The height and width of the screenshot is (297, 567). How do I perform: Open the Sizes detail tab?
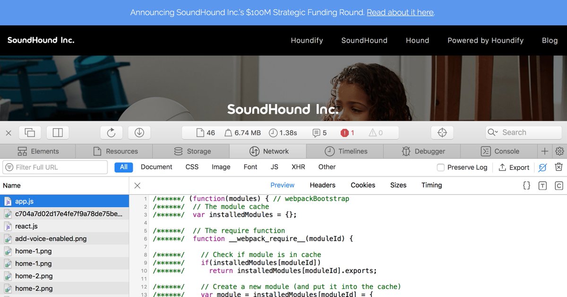398,185
